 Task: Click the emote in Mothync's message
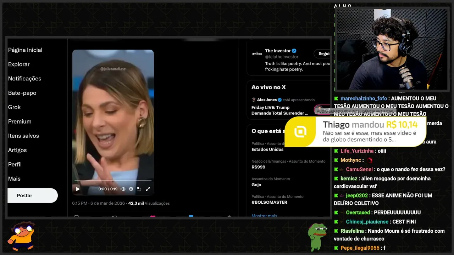click(x=370, y=160)
